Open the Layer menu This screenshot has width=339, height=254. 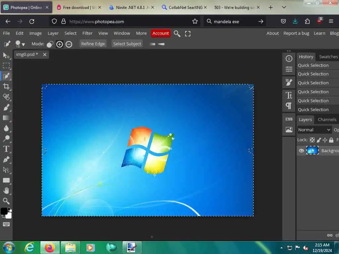[x=53, y=33]
